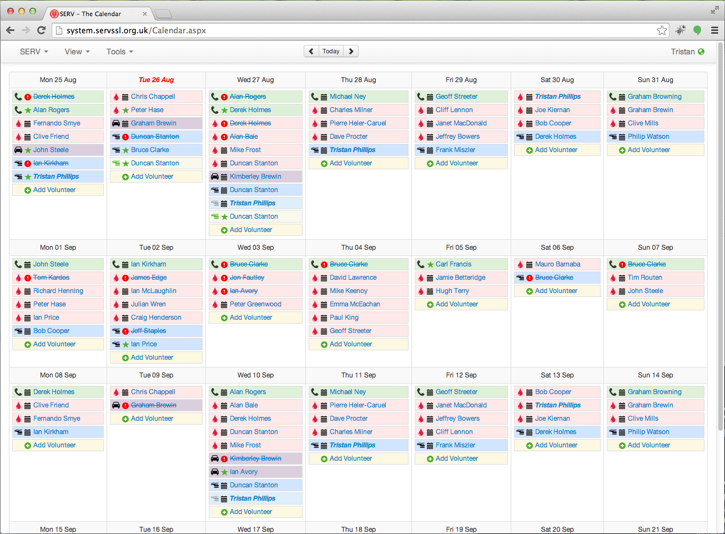
Task: Click the previous week arrow button
Action: click(x=311, y=51)
